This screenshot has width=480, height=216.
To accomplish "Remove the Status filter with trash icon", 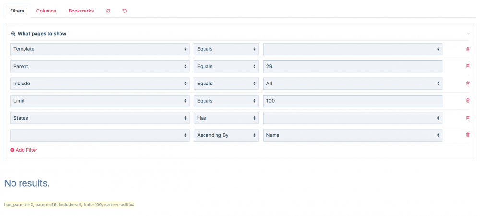I will [468, 118].
